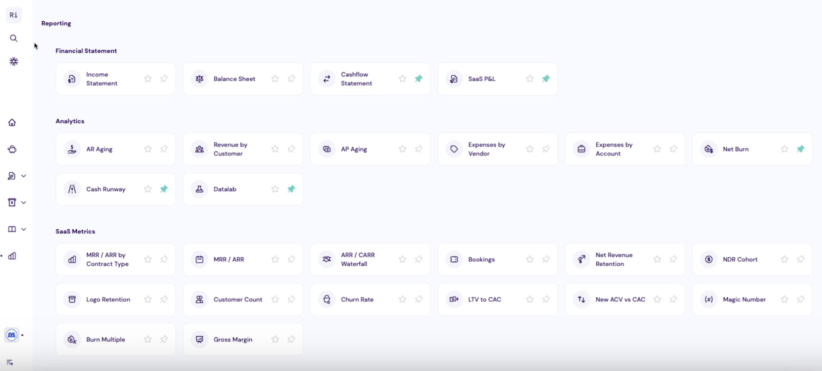This screenshot has width=822, height=371.
Task: Click the Cash Runway road icon
Action: tap(72, 189)
